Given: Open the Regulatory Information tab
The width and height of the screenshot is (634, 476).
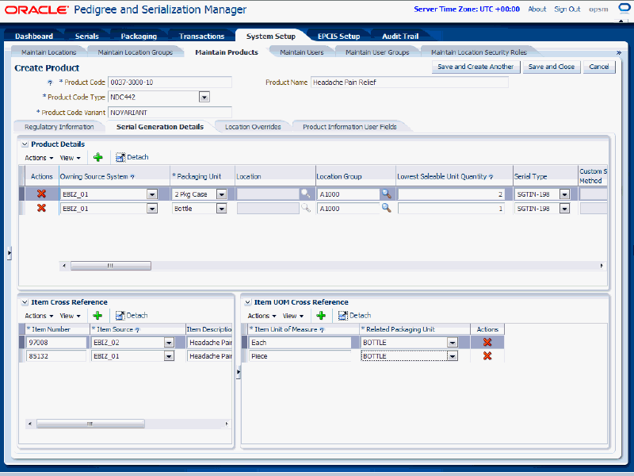Looking at the screenshot, I should pos(59,127).
